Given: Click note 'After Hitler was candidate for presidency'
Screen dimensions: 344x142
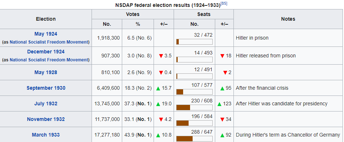Looking at the screenshot, I should [x=282, y=104].
